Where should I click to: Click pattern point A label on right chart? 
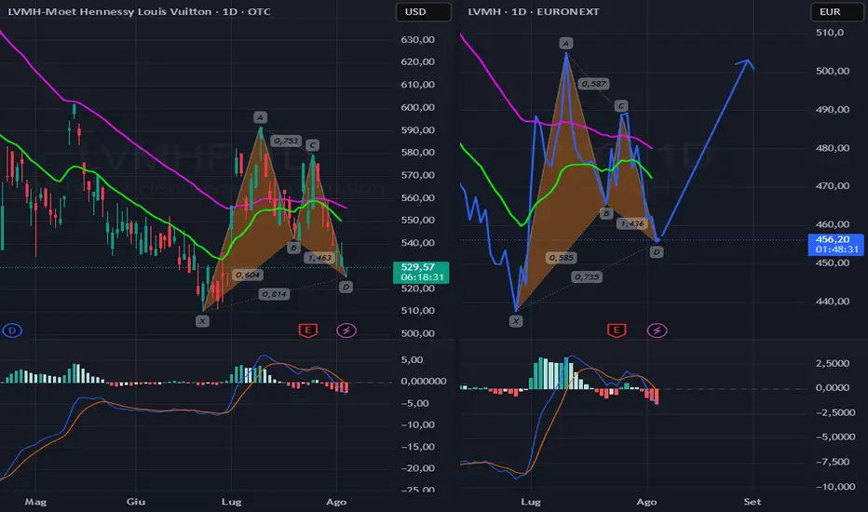click(565, 43)
